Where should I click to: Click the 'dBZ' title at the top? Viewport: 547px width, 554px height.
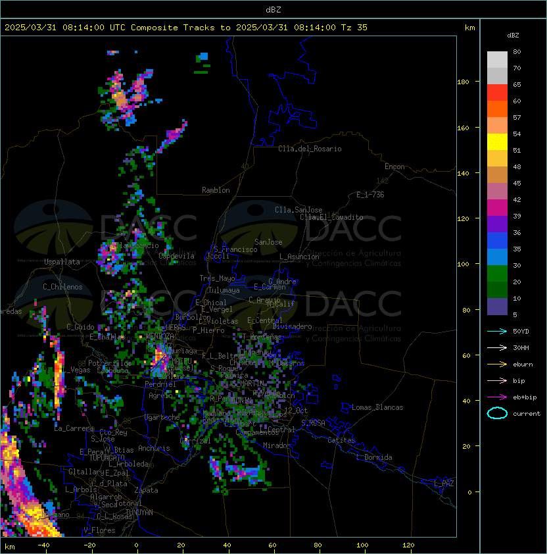[x=273, y=9]
